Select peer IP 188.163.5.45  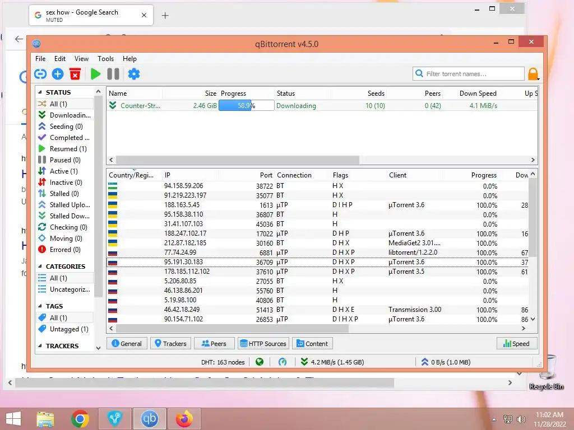(x=182, y=205)
